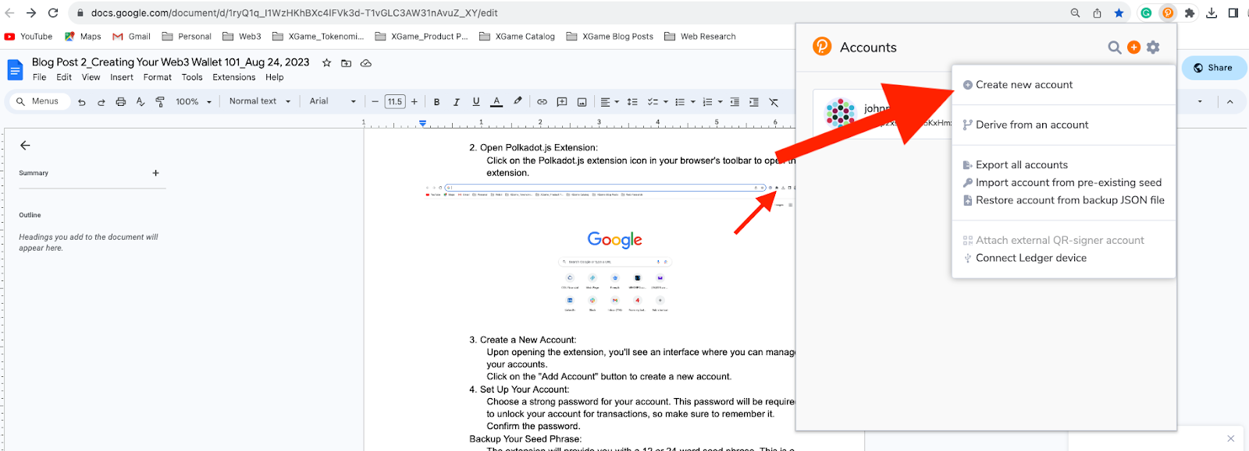
Task: Open the text color picker
Action: click(x=496, y=102)
